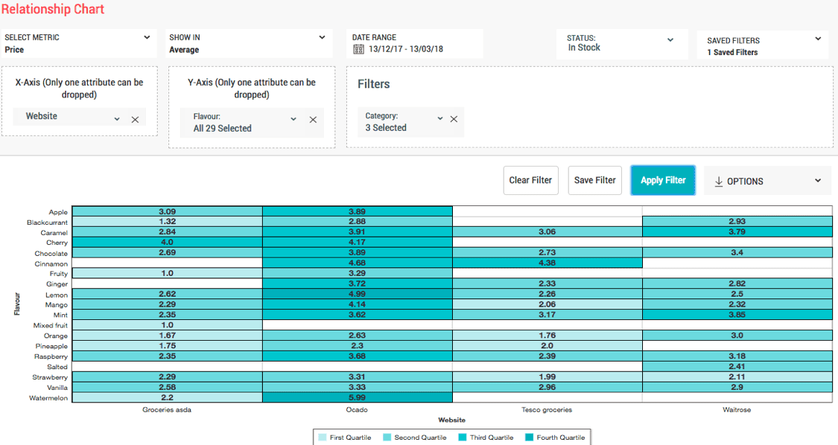Click the Groceries asda Watermelon cell 2.2

(168, 397)
